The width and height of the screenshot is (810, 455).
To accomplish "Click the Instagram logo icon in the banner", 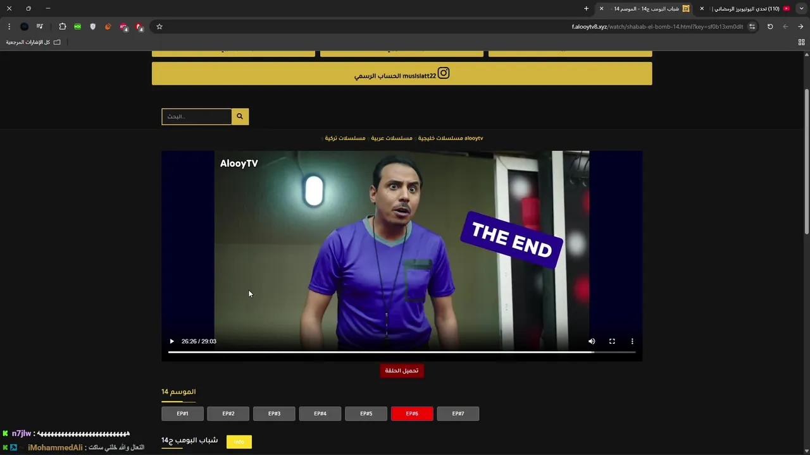I will tap(444, 73).
